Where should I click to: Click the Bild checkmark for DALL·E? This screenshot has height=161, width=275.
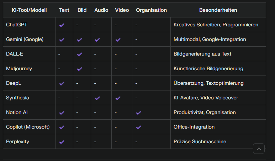click(79, 54)
